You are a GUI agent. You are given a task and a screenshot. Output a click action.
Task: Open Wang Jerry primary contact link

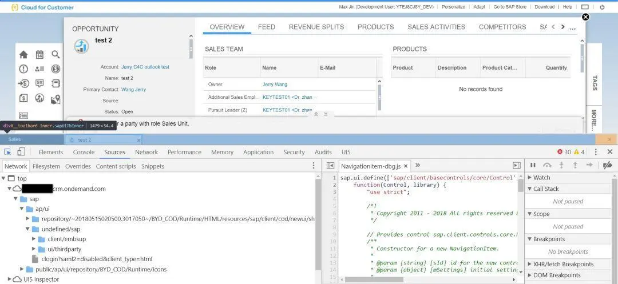[133, 90]
